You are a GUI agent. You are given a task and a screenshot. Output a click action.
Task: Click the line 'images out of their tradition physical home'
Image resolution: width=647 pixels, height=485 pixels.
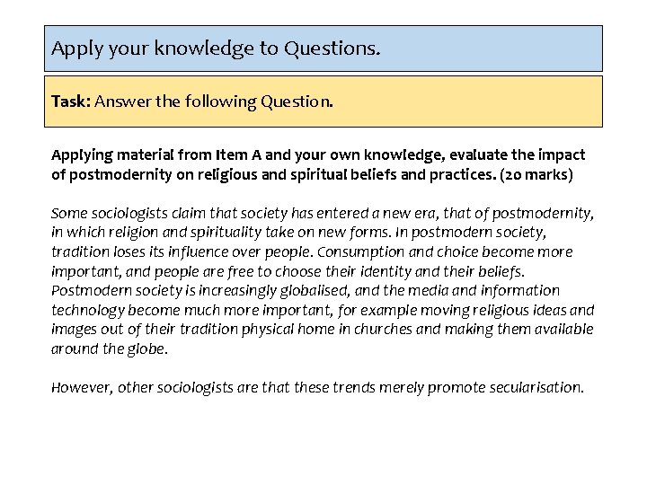pyautogui.click(x=322, y=329)
